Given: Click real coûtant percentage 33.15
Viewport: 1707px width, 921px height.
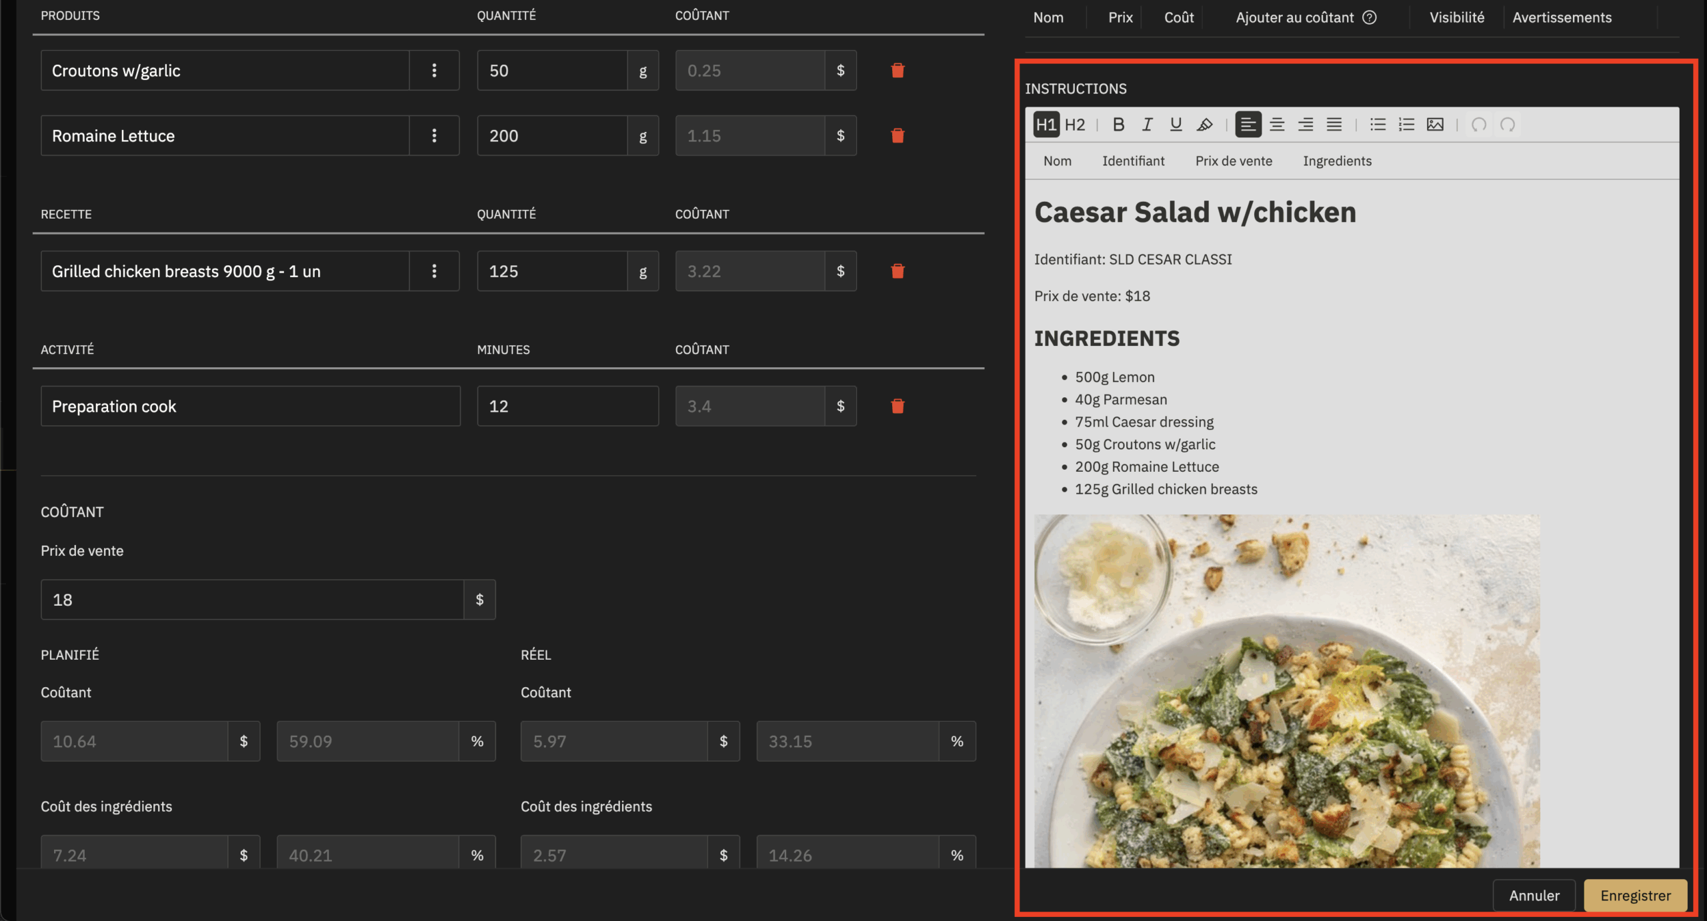Looking at the screenshot, I should click(x=847, y=741).
